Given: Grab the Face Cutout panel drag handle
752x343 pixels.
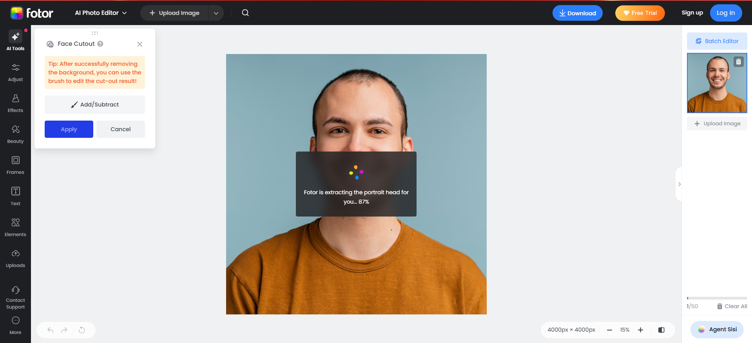Looking at the screenshot, I should 95,33.
